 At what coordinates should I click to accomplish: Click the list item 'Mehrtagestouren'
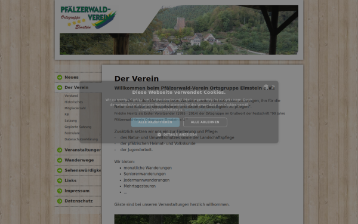tap(140, 186)
